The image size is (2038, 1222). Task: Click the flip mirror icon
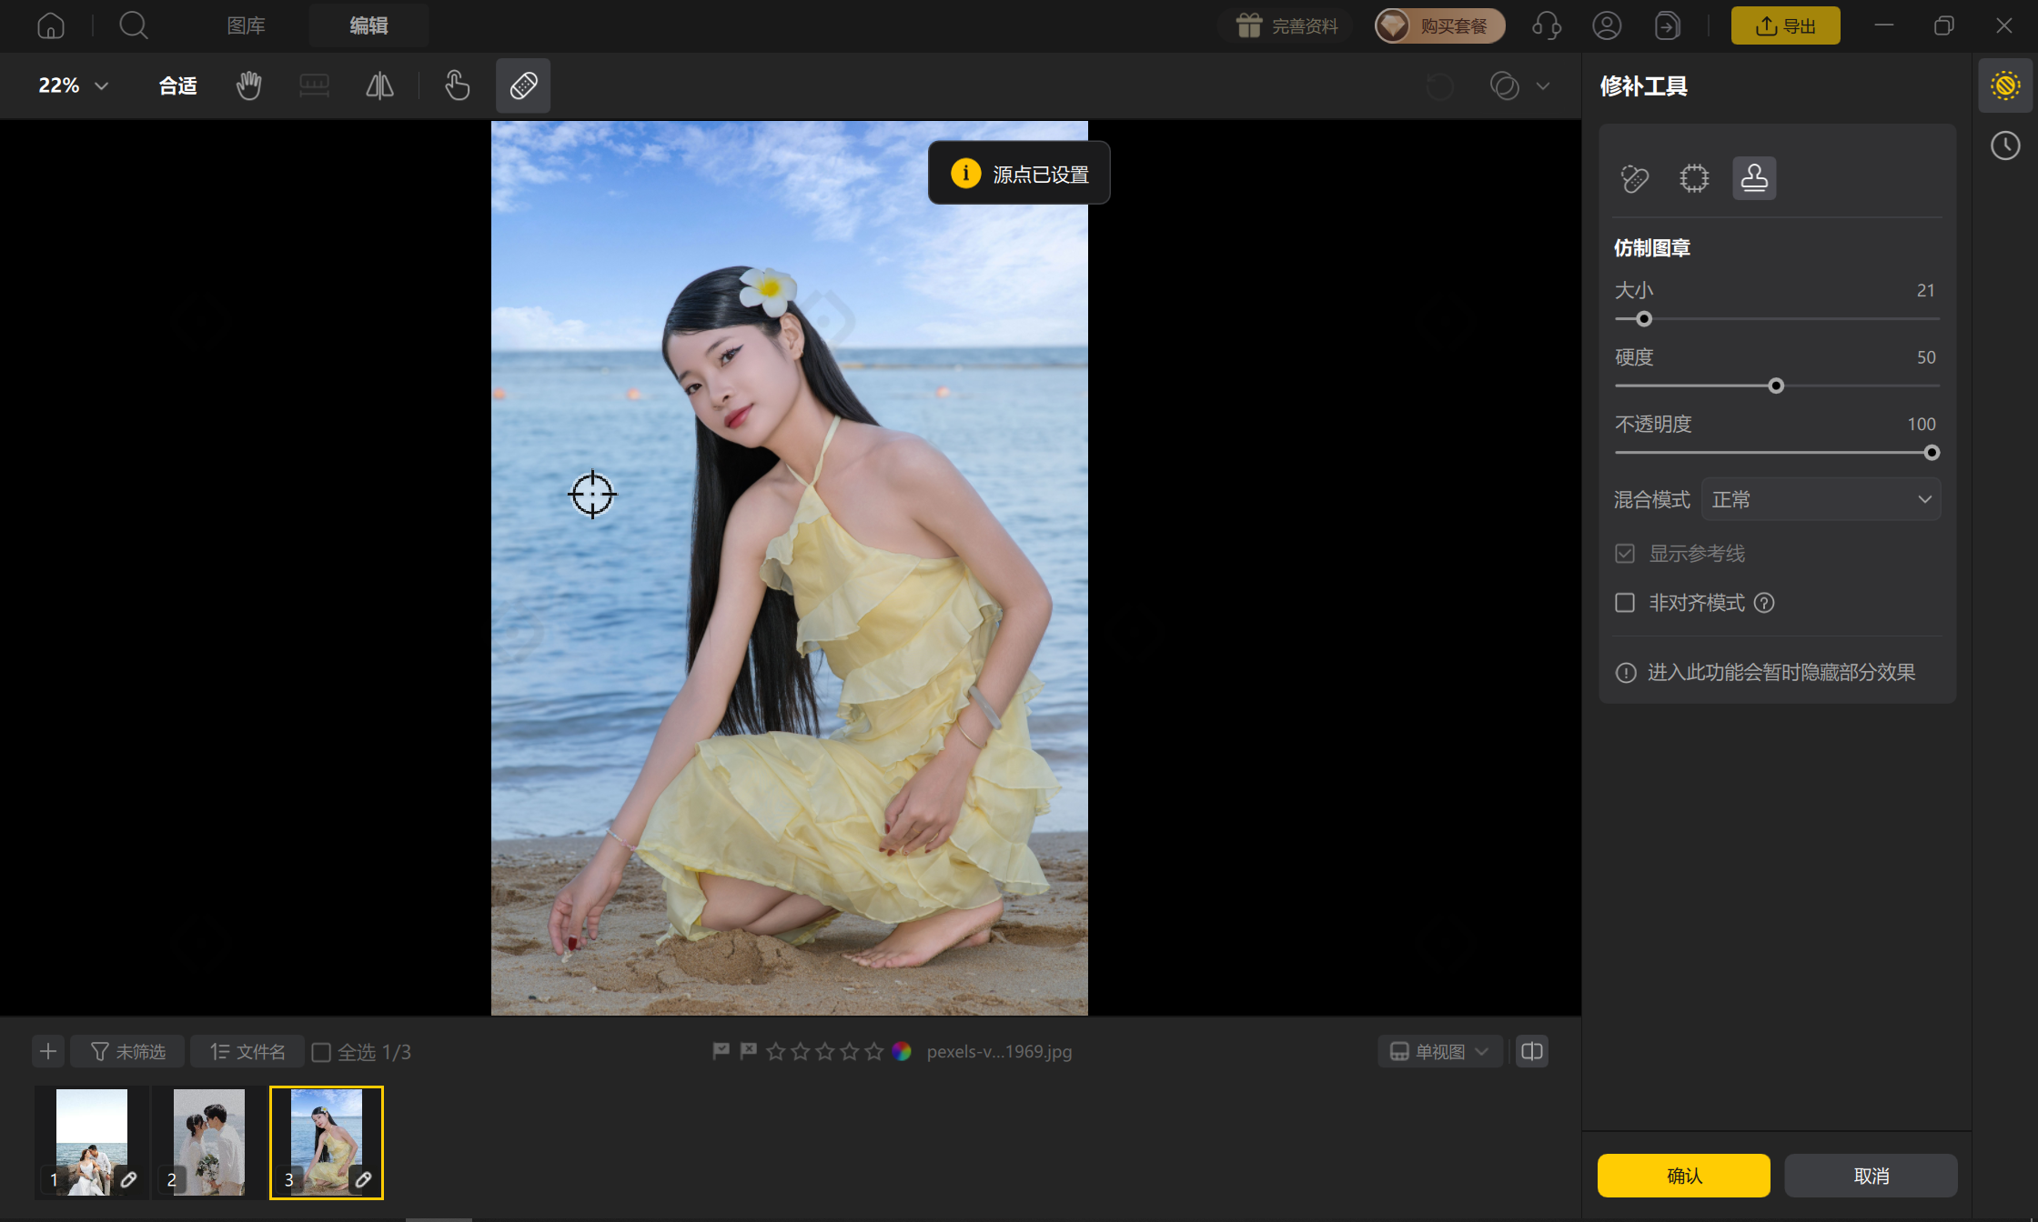click(379, 85)
